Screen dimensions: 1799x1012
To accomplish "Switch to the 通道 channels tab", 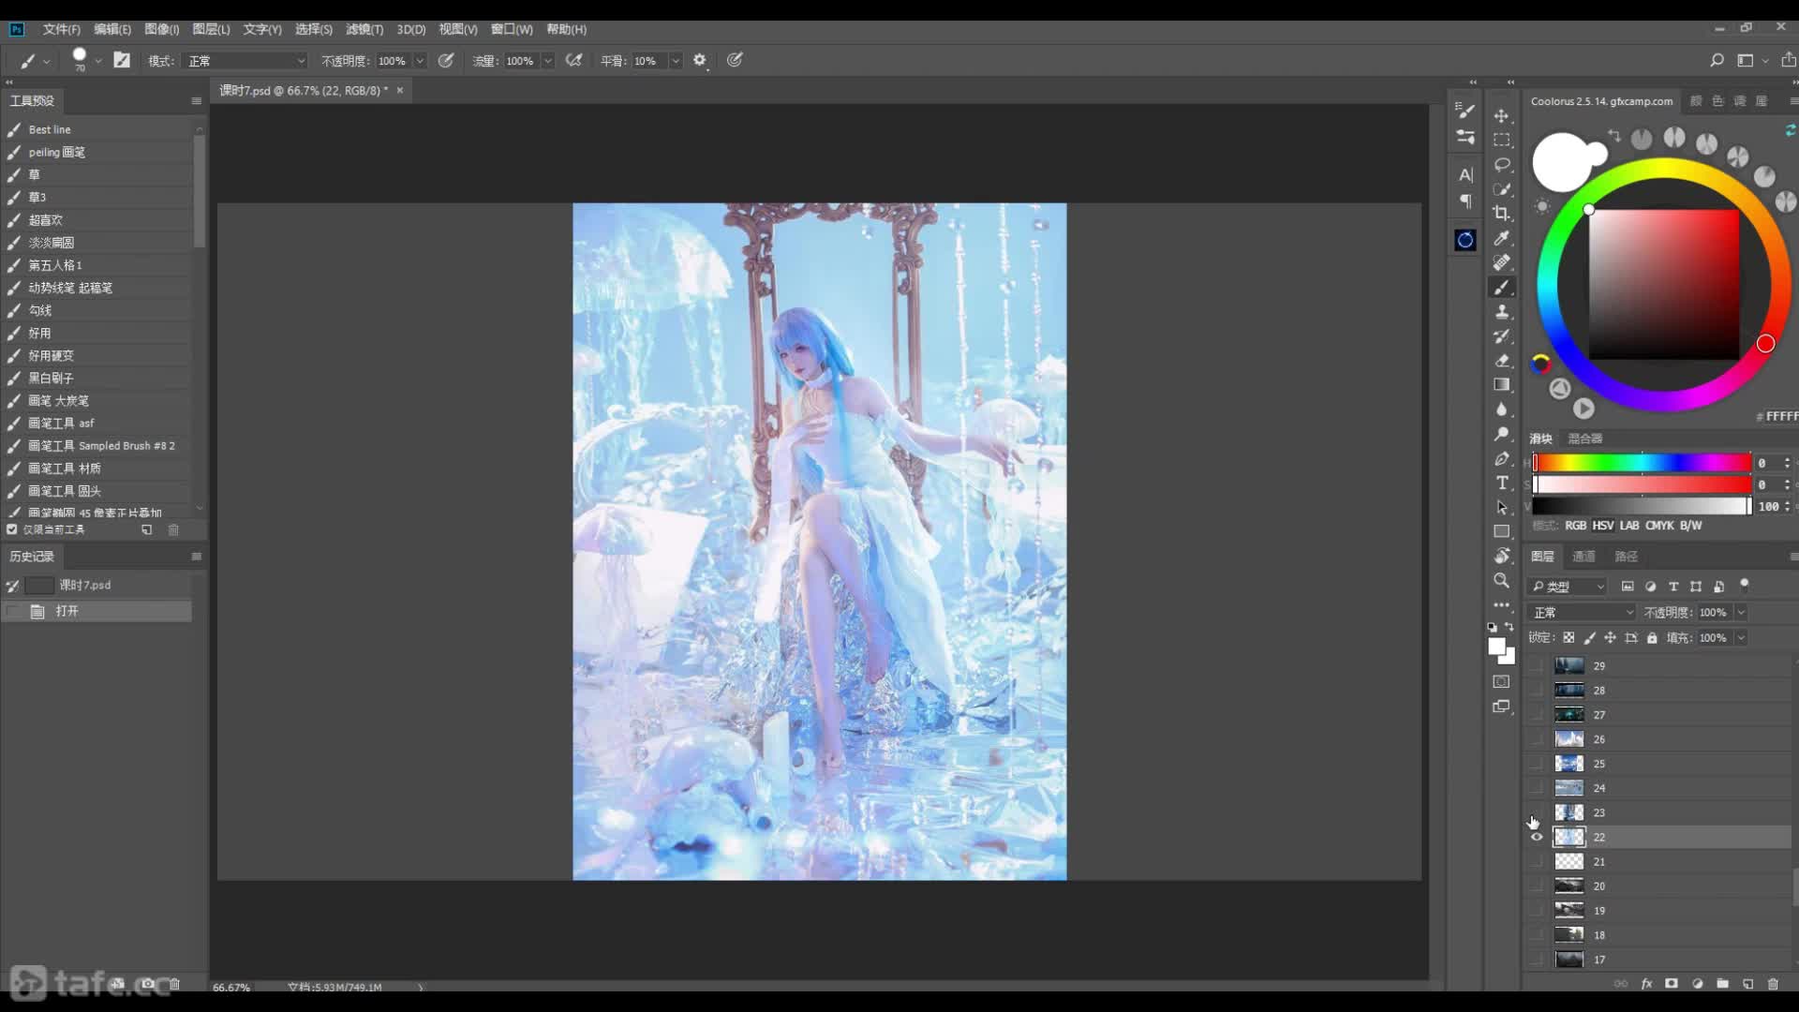I will (x=1583, y=556).
